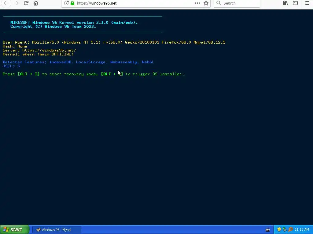The width and height of the screenshot is (313, 234).
Task: Click the JSCL: 3 line
Action: click(11, 66)
